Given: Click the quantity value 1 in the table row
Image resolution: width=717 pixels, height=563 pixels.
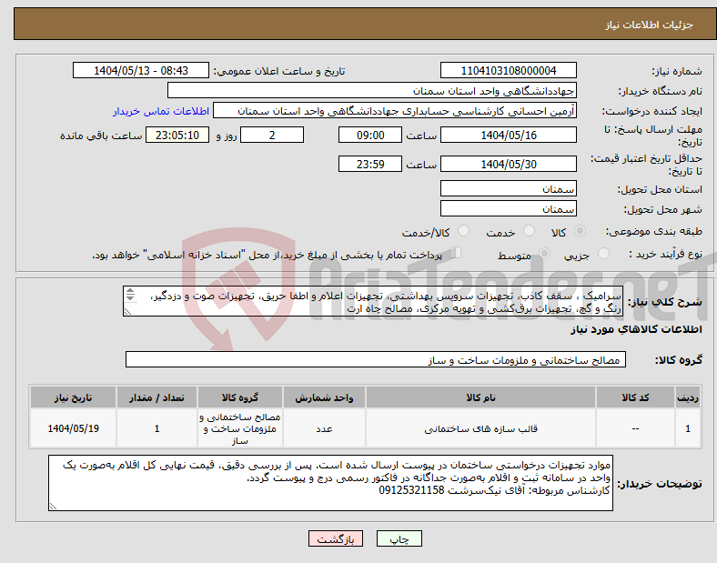Looking at the screenshot, I should click(x=157, y=428).
